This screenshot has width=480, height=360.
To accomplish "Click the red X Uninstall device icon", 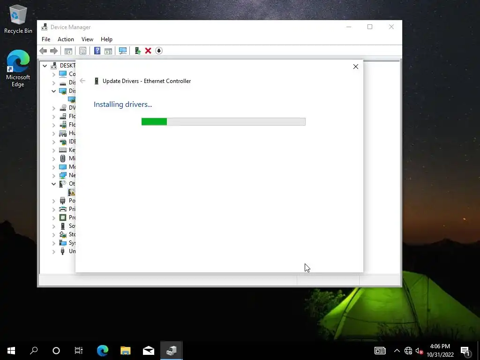I will coord(148,51).
